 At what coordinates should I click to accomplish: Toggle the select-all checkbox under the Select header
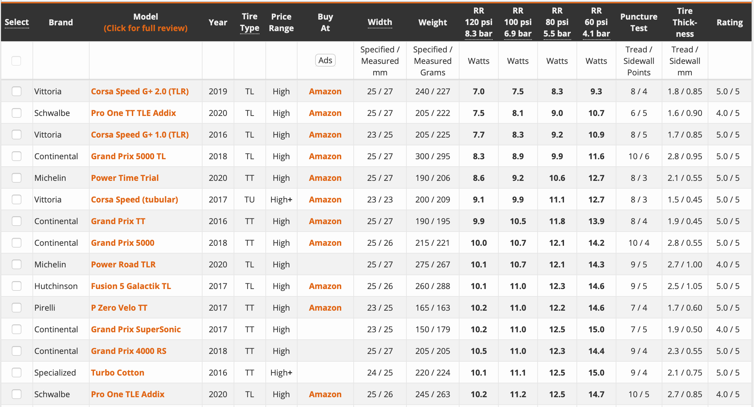click(16, 61)
